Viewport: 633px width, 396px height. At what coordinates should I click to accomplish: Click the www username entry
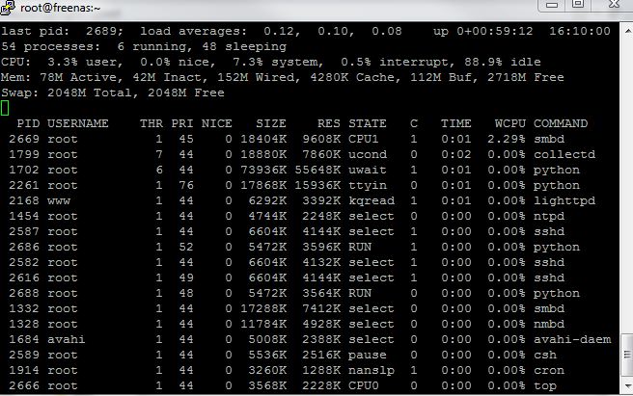coord(59,200)
